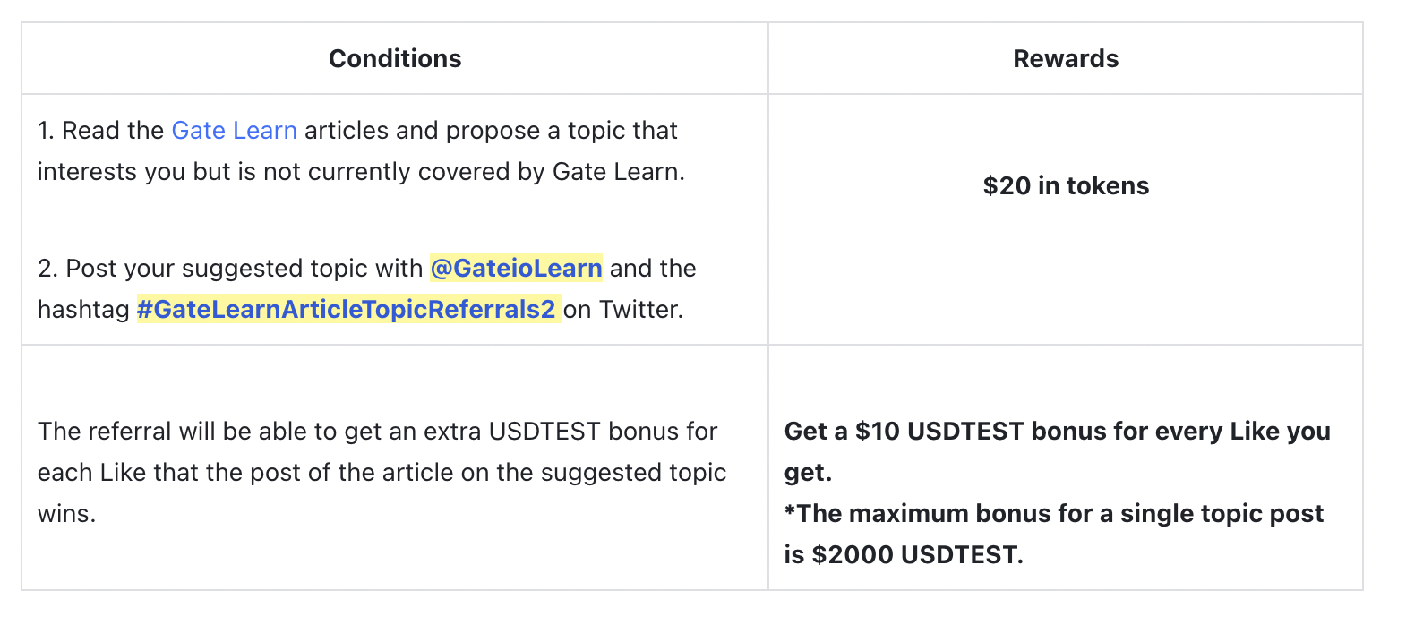Click the "*The maximum bonus" note line
Screen dimensions: 1406x625
[x=1053, y=514]
